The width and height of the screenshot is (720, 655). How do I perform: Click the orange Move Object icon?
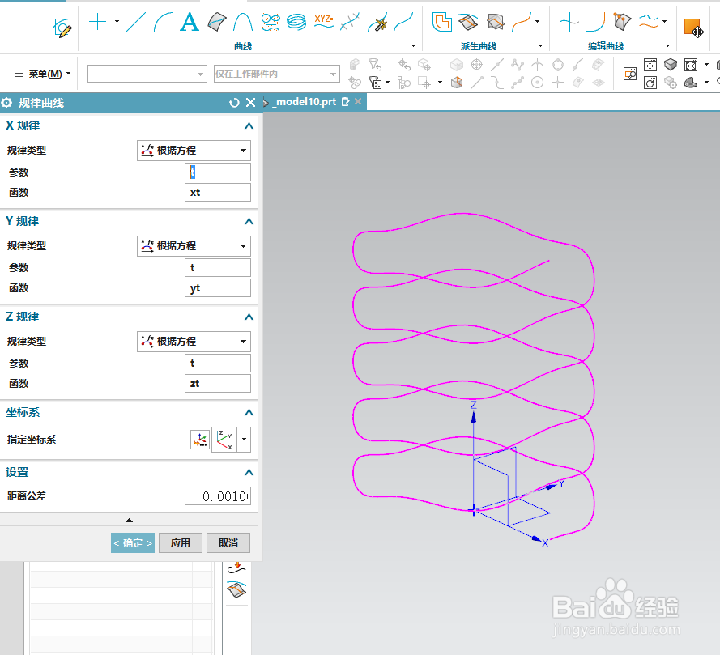[693, 28]
